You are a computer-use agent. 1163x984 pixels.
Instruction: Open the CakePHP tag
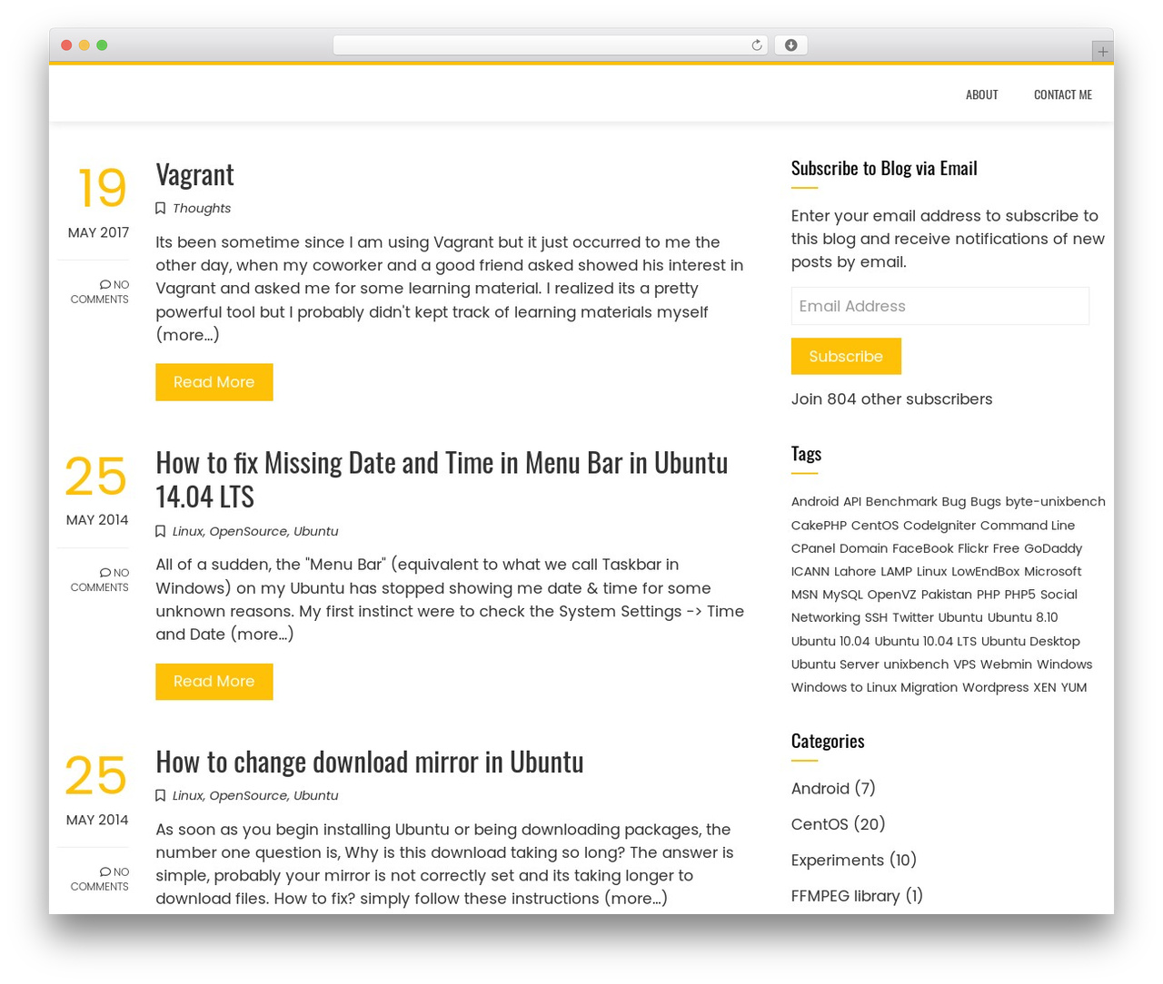click(x=819, y=526)
